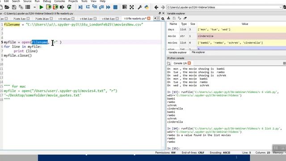
Task: Open the Edit menu
Action: (6, 1)
